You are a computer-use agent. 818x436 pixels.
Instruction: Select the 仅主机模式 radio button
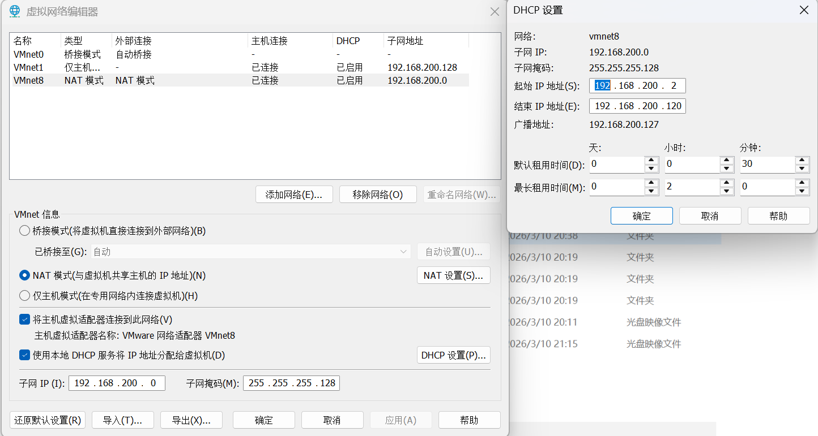pyautogui.click(x=25, y=296)
